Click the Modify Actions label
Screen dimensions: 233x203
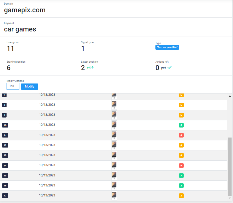click(15, 81)
